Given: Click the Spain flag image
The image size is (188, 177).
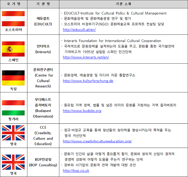Looking at the screenshot, I should click(13, 49).
